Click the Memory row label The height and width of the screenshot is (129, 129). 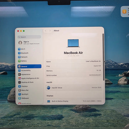(x=49, y=71)
